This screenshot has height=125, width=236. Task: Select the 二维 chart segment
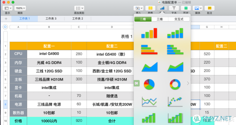point(143,19)
